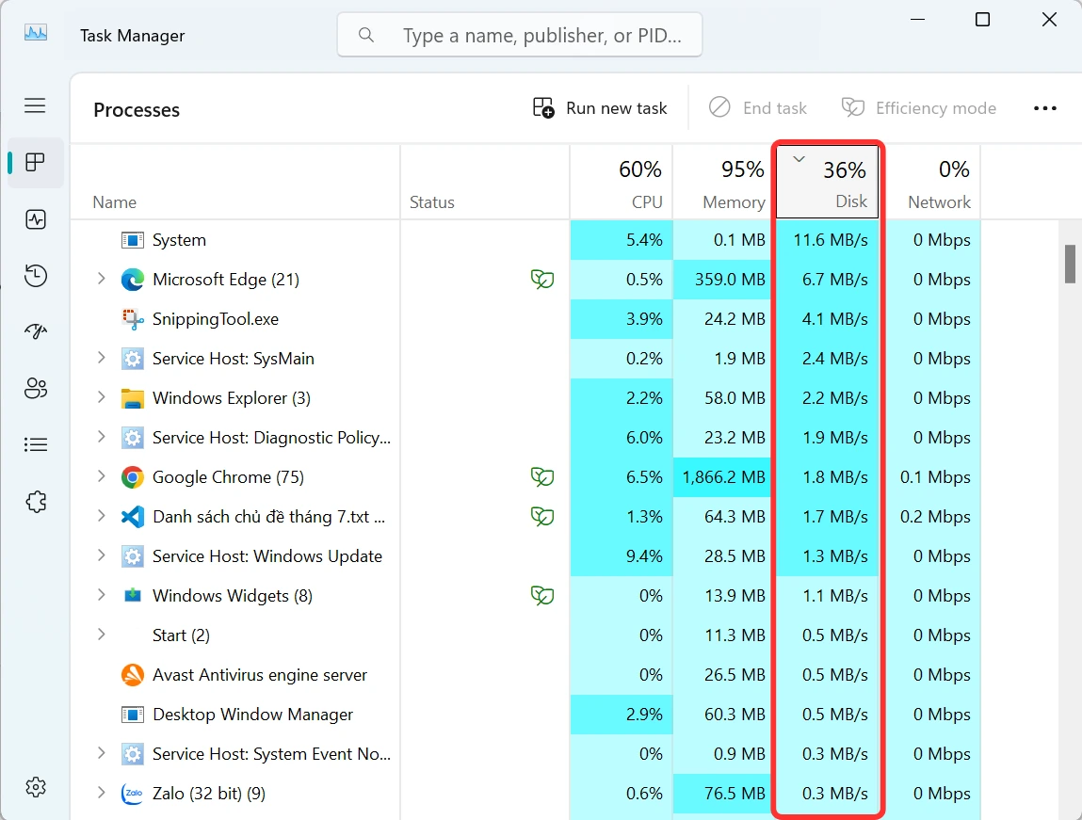Expand Service Host: Windows Update group

[x=102, y=555]
